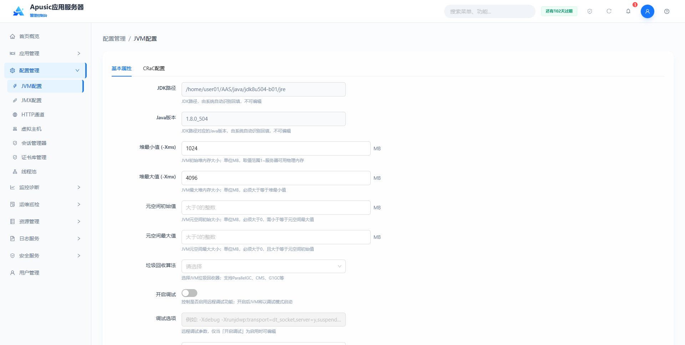Expand the 运维巡检 chevron
Screen dimensions: 685x345
click(79, 204)
